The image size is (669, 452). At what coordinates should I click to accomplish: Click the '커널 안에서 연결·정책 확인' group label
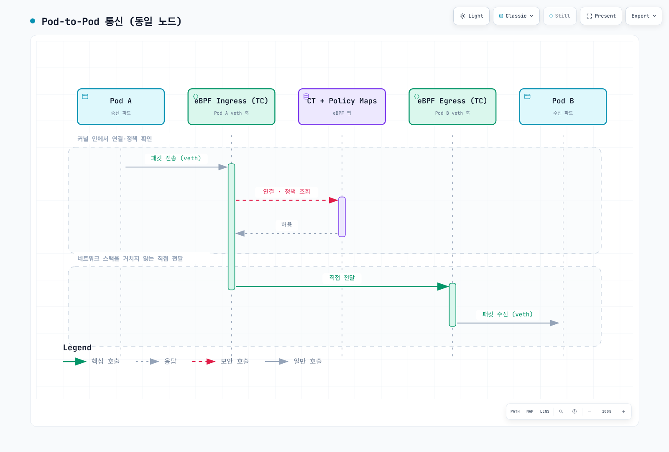[115, 139]
